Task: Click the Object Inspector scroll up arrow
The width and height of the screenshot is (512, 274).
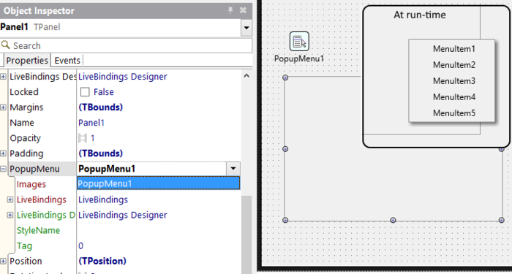Action: (247, 76)
